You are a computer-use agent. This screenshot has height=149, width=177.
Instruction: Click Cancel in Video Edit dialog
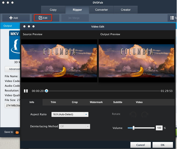pos(141,145)
